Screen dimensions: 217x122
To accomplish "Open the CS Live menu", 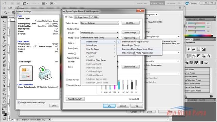I will click(192, 3).
